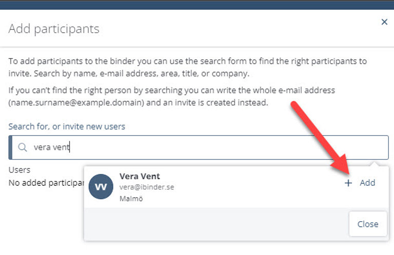Click the gray footer strip beside Close

(215, 224)
